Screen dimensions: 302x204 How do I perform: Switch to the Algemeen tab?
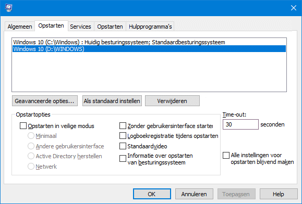[x=20, y=27]
